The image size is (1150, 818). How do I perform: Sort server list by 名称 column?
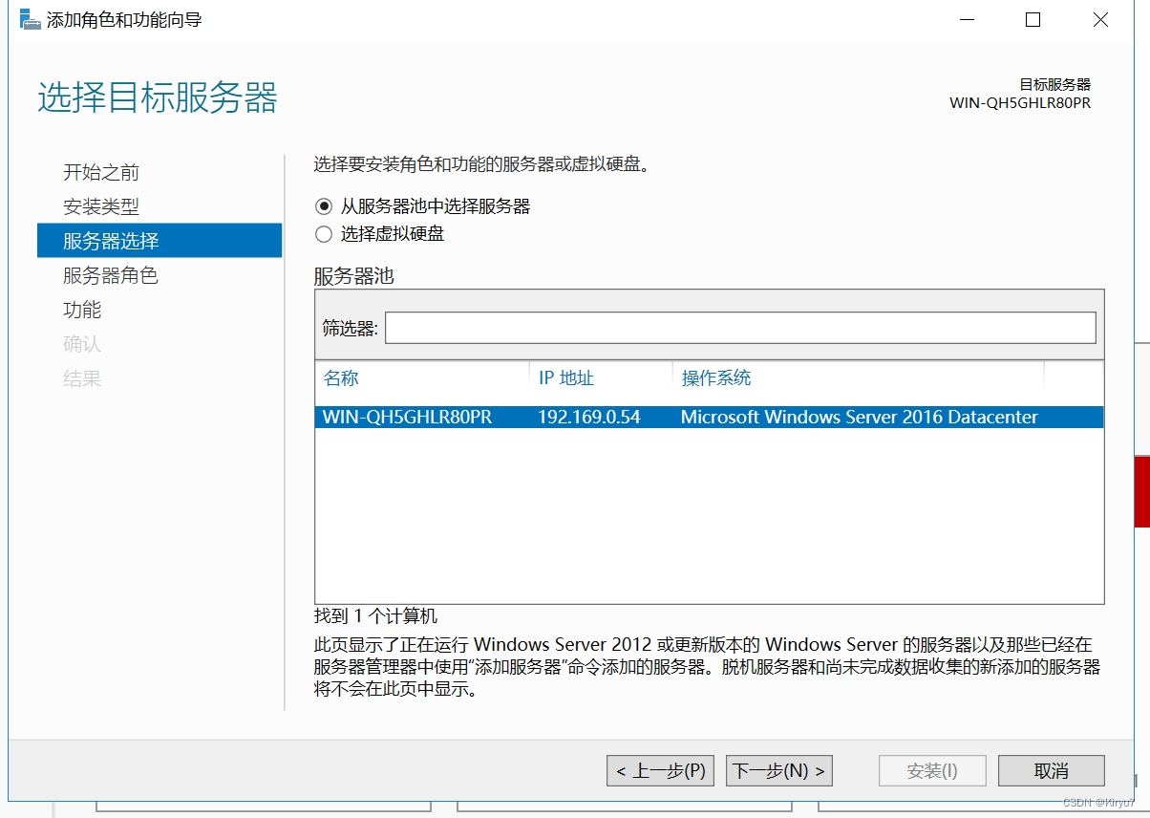point(341,378)
